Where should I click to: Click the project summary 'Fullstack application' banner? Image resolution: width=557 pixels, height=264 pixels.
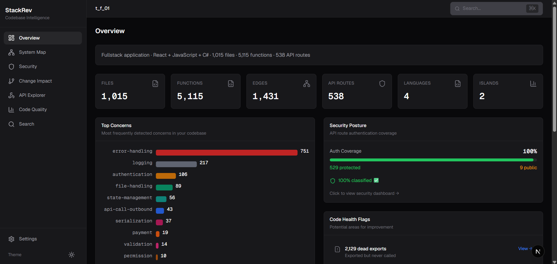[319, 55]
